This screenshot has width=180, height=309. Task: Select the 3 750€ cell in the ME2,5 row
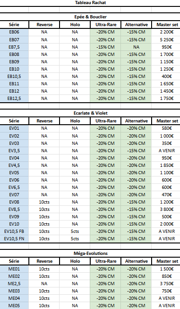167,284
